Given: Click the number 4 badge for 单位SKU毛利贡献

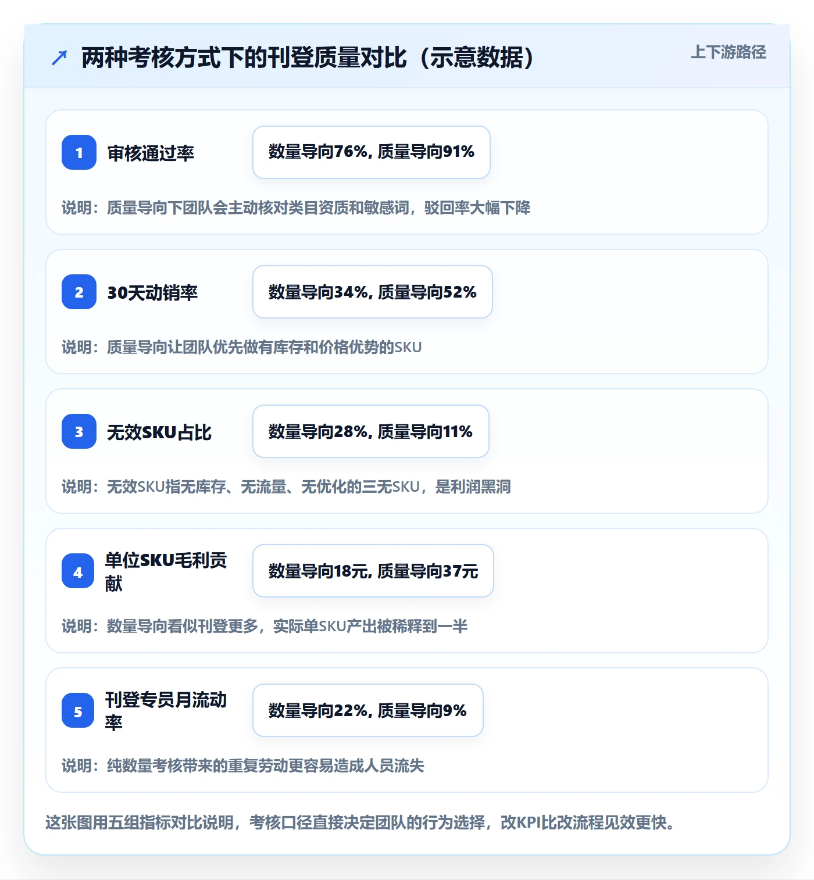Looking at the screenshot, I should pos(78,571).
